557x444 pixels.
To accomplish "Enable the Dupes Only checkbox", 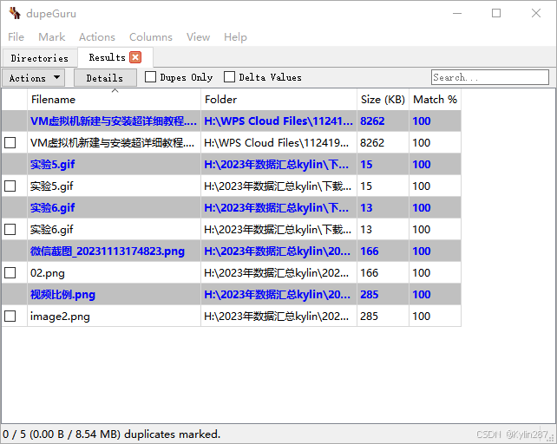I will pos(150,76).
